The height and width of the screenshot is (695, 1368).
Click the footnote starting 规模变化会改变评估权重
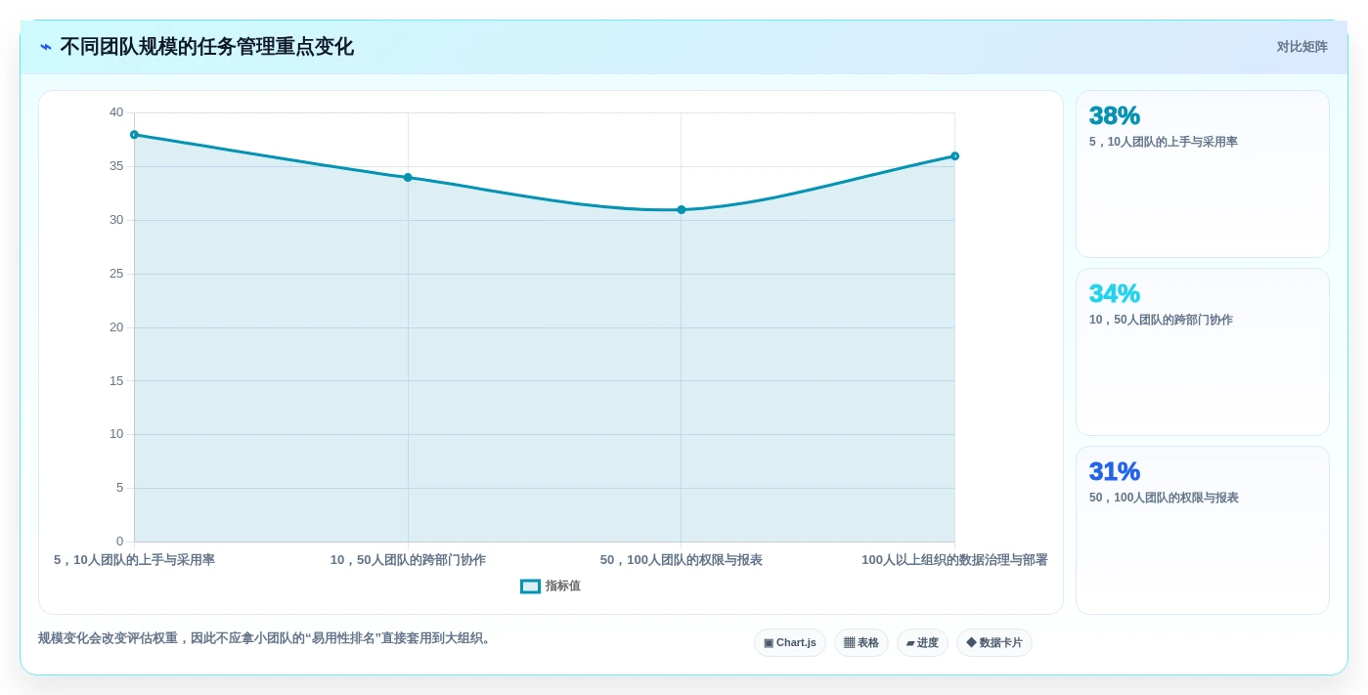(x=266, y=639)
